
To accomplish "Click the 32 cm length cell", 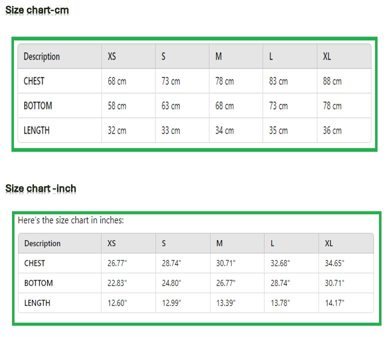I will coord(117,130).
